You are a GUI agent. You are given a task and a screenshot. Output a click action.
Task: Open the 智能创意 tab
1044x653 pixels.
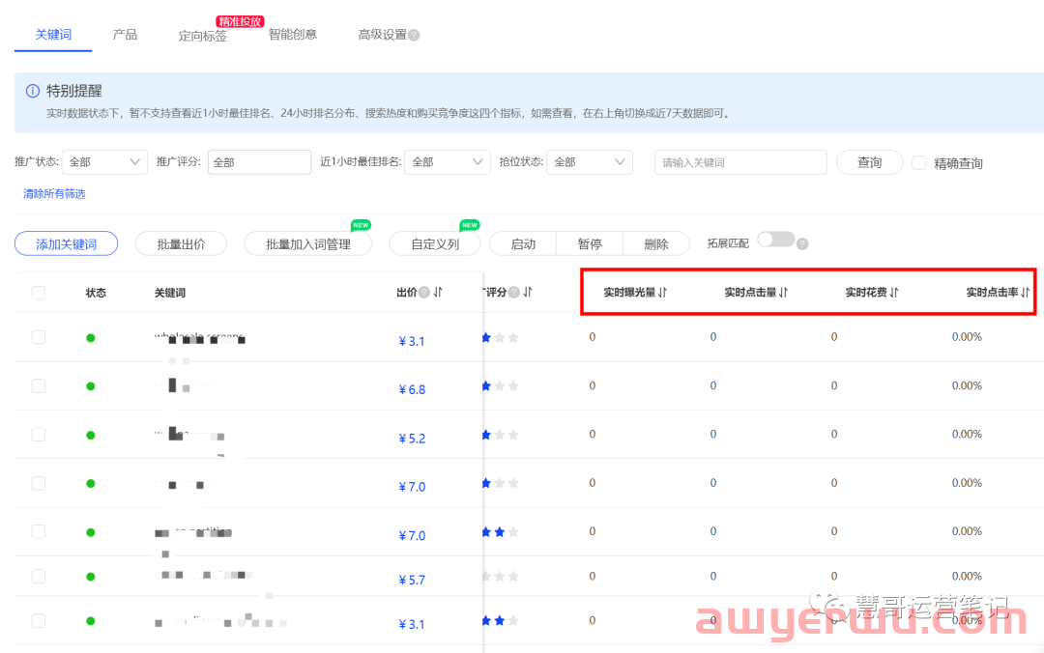292,34
